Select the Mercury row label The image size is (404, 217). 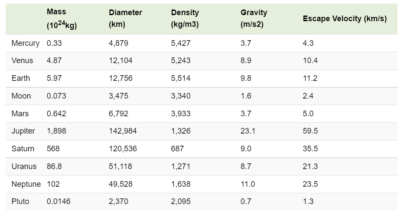point(26,43)
